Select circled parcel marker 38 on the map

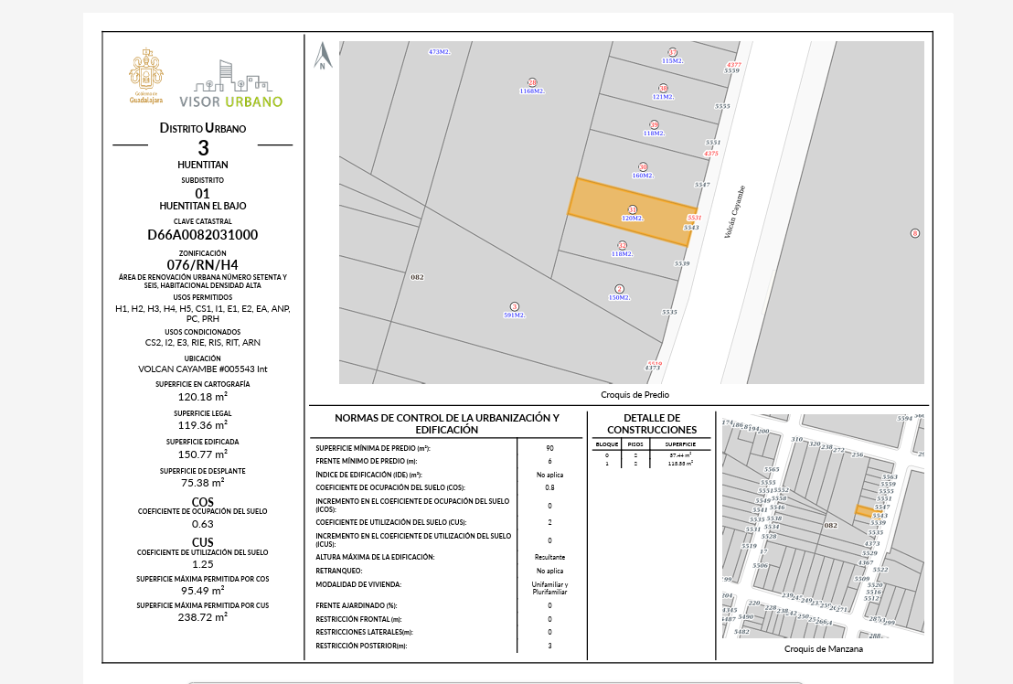click(663, 89)
